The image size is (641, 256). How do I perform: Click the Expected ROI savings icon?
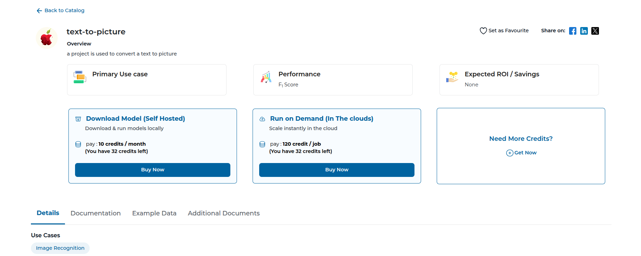pyautogui.click(x=452, y=77)
